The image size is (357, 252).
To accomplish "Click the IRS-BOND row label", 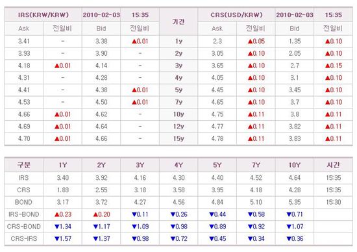I will pos(23,214).
